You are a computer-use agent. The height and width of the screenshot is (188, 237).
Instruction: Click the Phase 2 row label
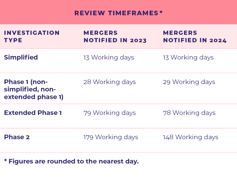pyautogui.click(x=17, y=137)
